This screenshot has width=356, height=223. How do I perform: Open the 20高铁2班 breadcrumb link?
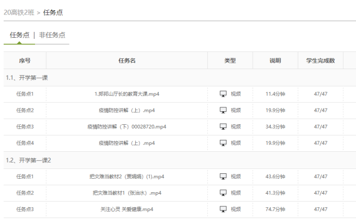[19, 12]
